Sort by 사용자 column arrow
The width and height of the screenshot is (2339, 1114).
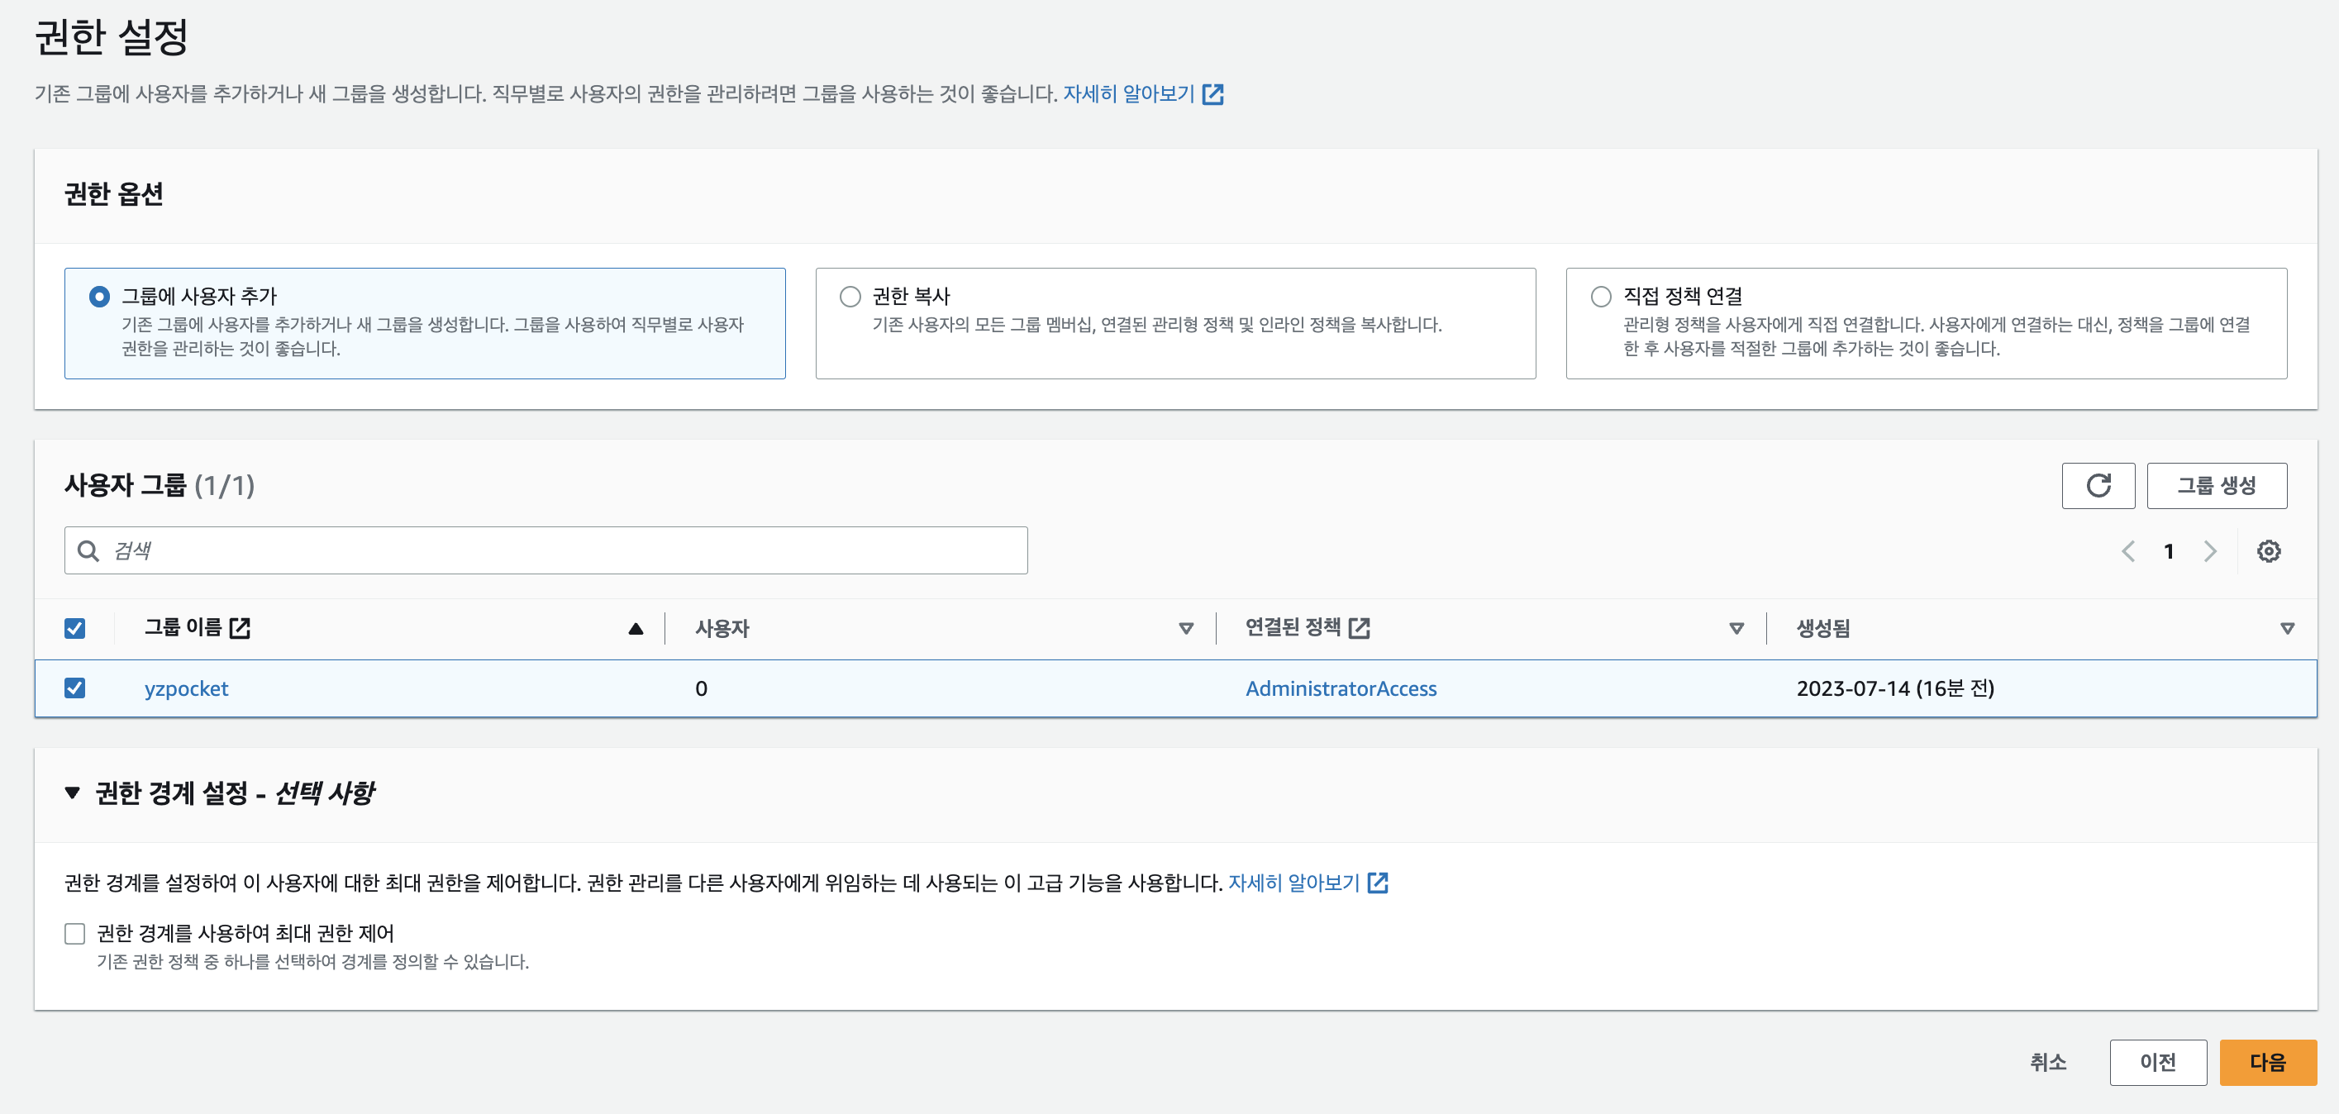pyautogui.click(x=1186, y=628)
